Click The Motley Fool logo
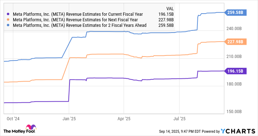The image size is (258, 136). [20, 129]
